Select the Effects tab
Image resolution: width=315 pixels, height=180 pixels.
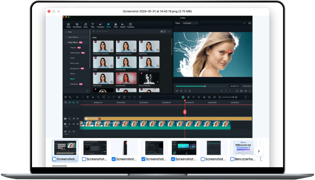[108, 25]
